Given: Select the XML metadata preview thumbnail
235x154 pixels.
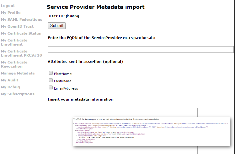Looking at the screenshot, I should (x=151, y=131).
